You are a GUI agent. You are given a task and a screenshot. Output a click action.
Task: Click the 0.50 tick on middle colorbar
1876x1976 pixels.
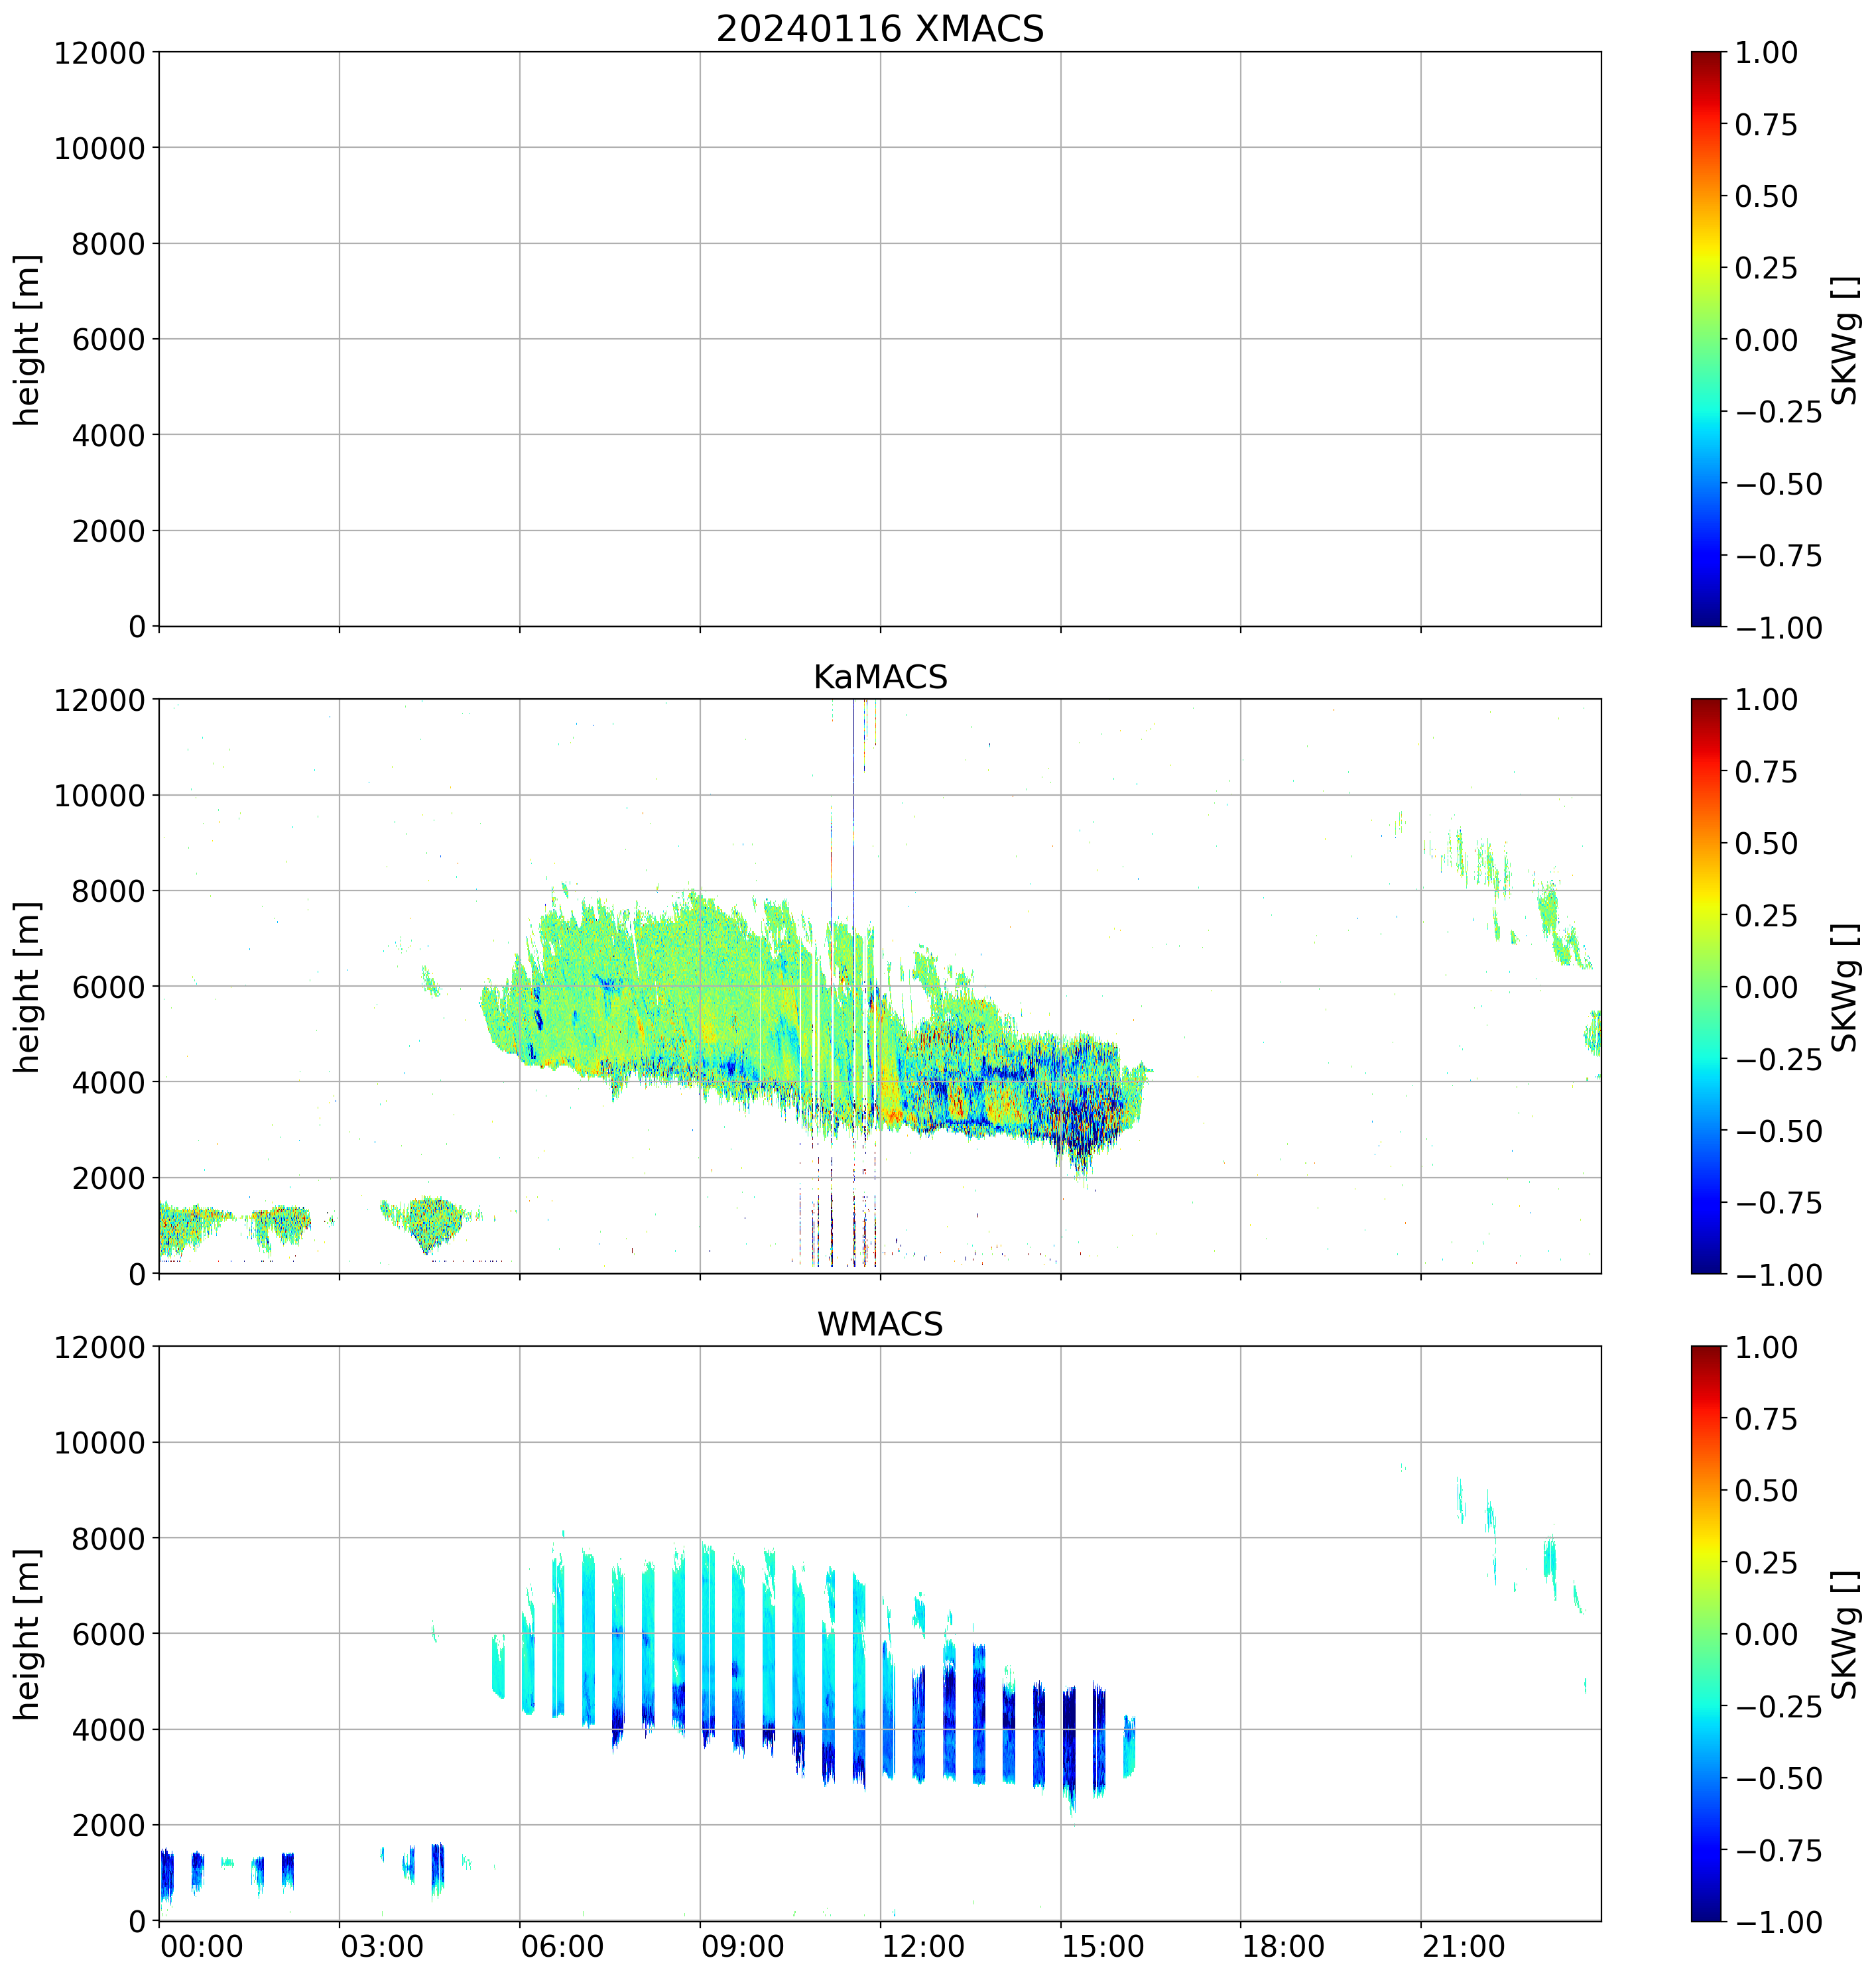[1765, 843]
